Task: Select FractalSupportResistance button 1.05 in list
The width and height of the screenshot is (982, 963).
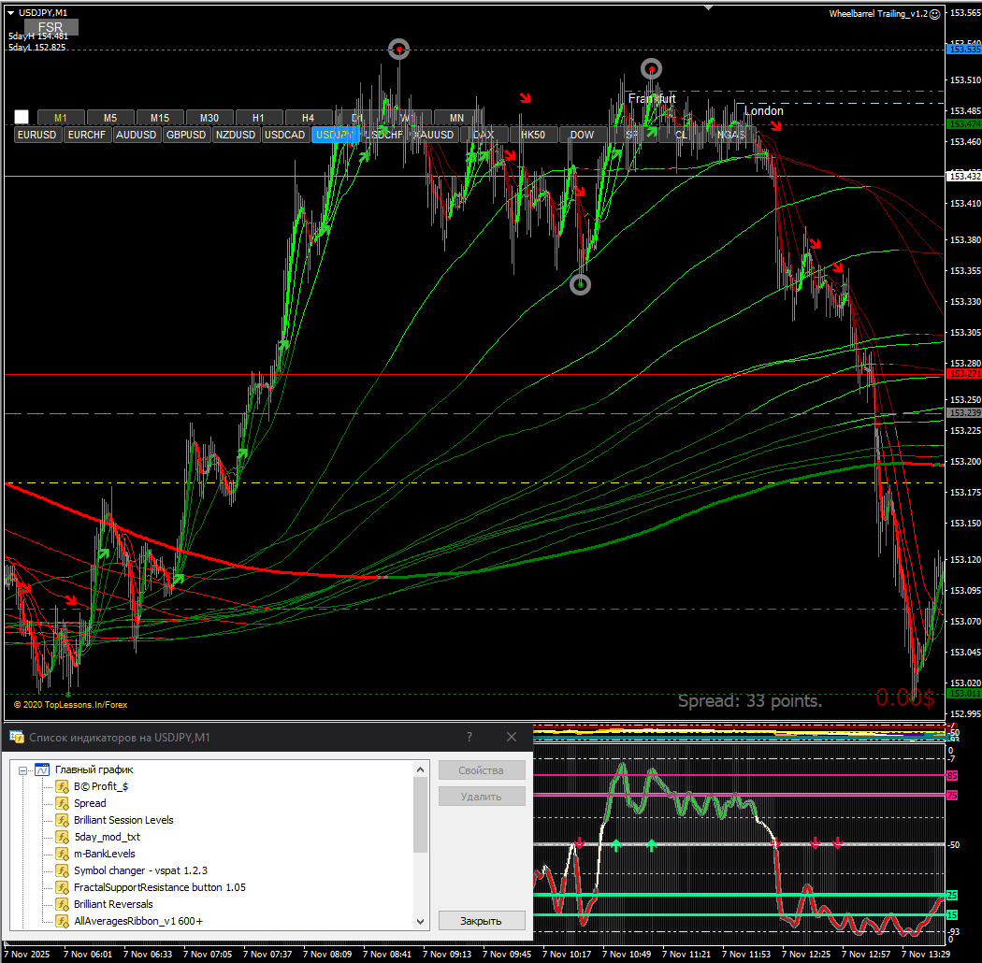Action: pyautogui.click(x=160, y=888)
